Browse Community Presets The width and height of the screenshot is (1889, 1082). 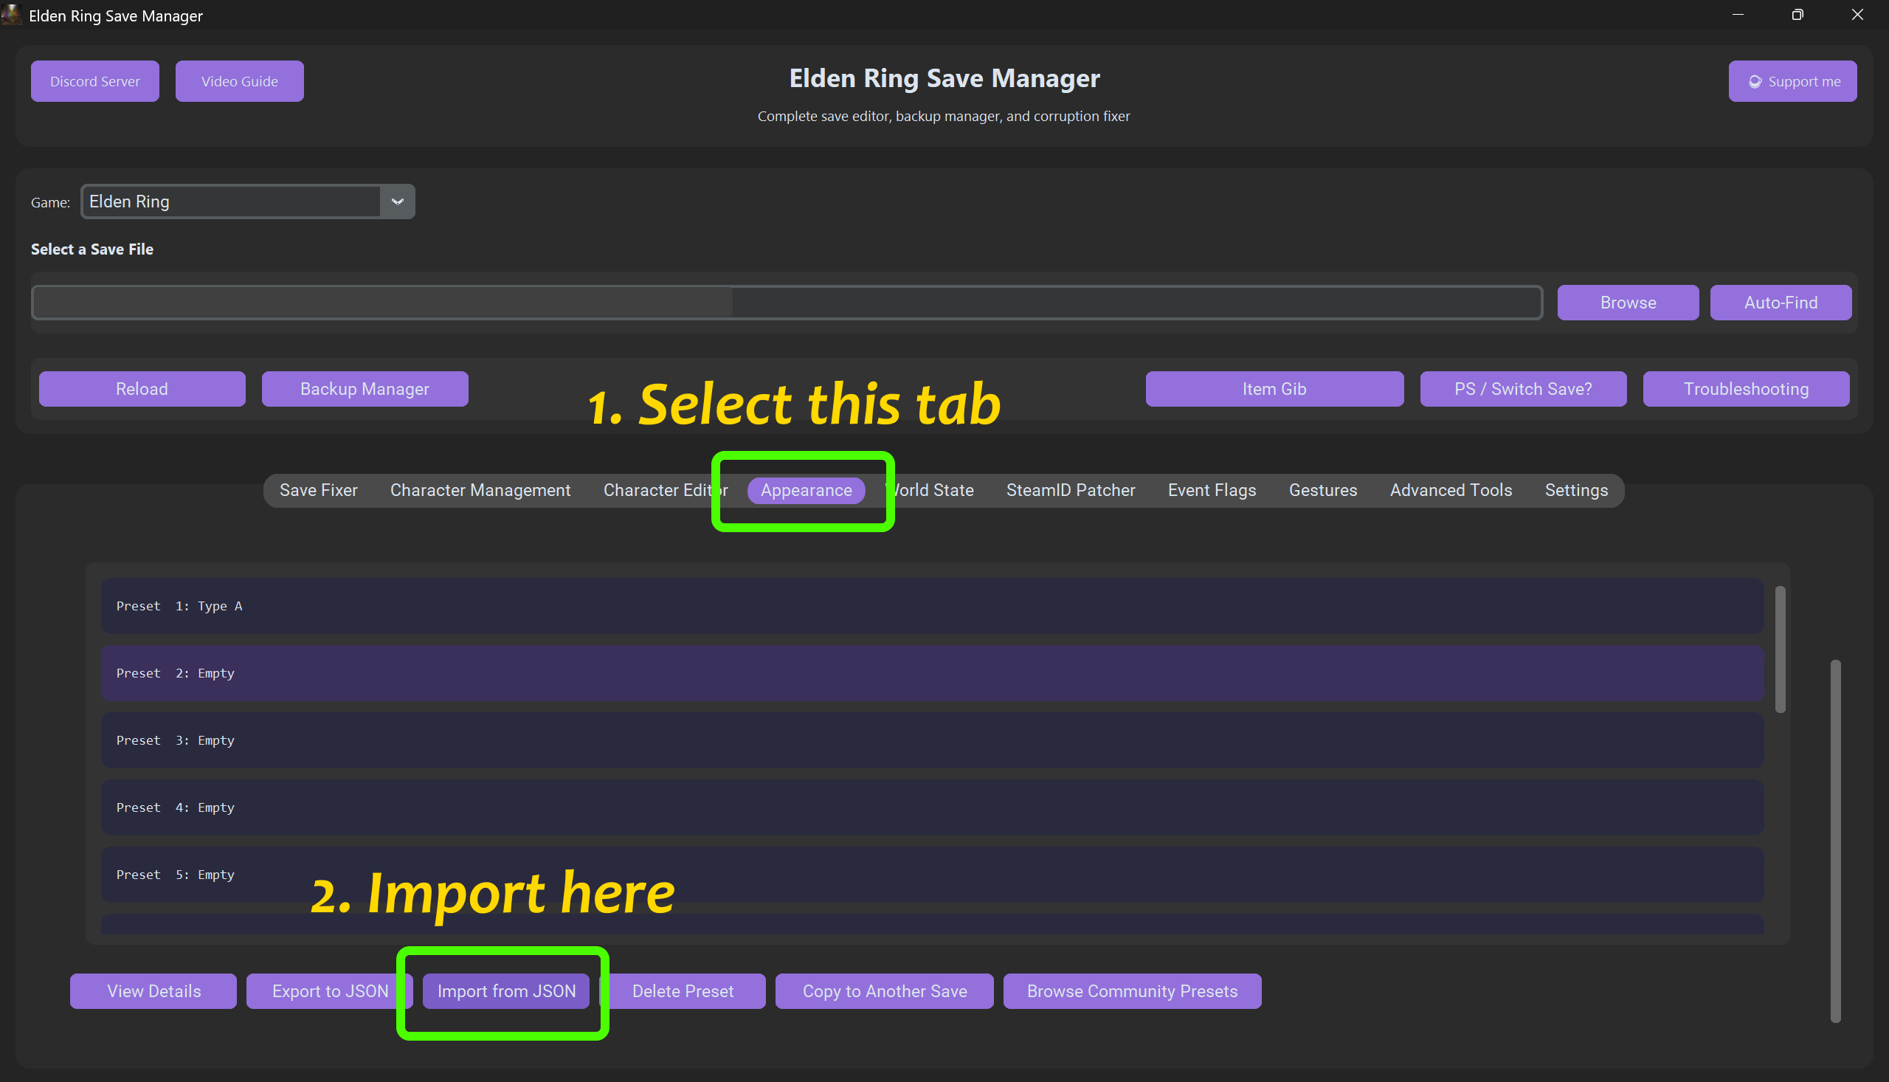click(x=1132, y=991)
